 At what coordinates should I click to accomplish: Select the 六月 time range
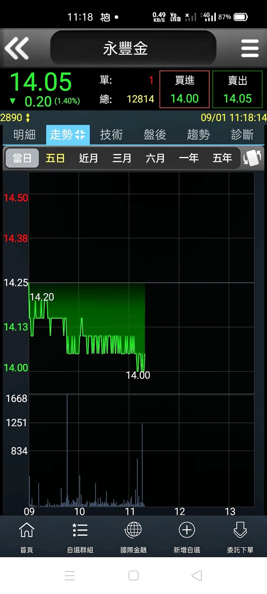coord(155,158)
